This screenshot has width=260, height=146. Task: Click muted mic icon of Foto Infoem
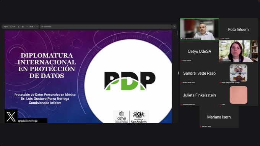(x=220, y=39)
